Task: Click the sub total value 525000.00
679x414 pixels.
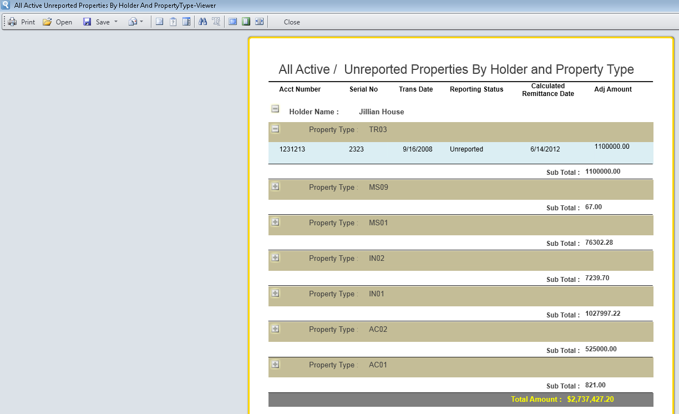Action: pyautogui.click(x=601, y=349)
